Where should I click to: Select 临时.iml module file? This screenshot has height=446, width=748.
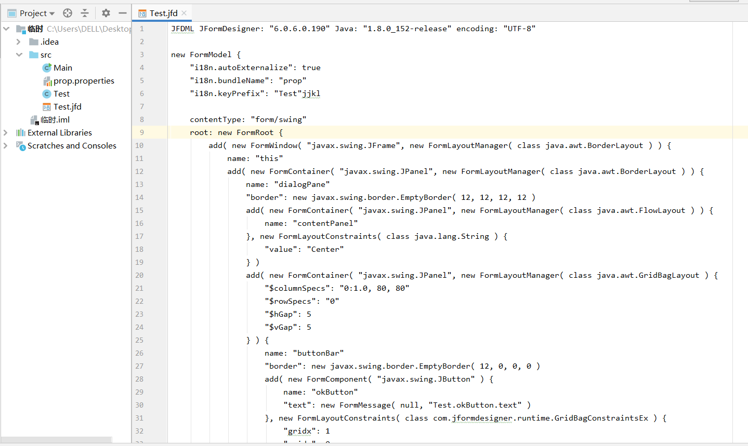55,119
